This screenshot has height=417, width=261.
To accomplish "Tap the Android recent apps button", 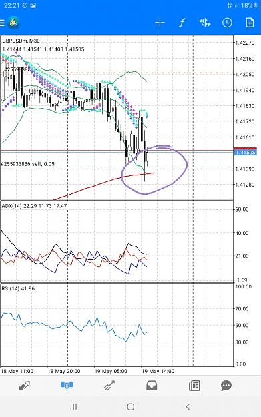I will [x=73, y=406].
